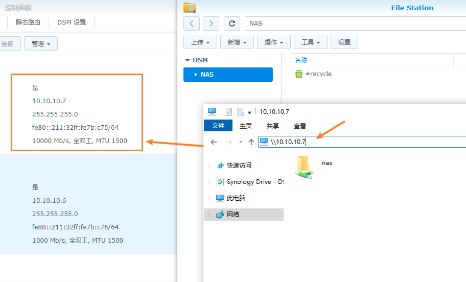This screenshot has width=466, height=282.
Task: Go forward in File Station navigation
Action: (x=211, y=24)
